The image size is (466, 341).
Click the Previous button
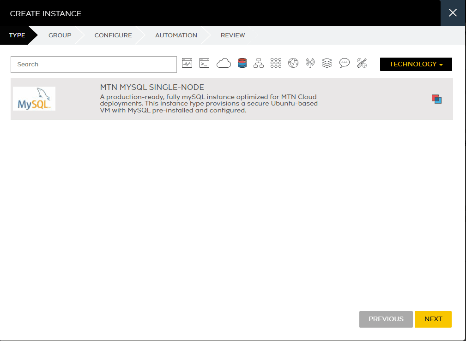pyautogui.click(x=386, y=319)
